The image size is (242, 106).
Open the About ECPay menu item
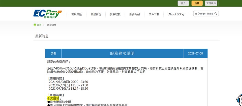click(176, 14)
